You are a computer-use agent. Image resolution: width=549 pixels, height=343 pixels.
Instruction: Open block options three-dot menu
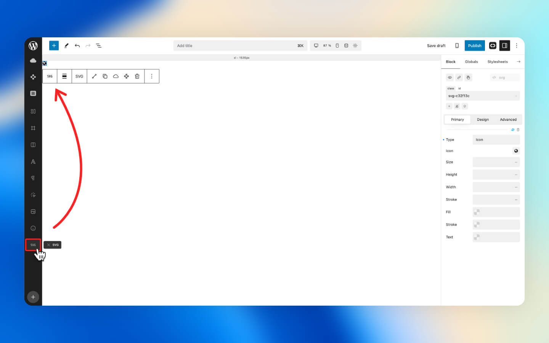pos(152,76)
